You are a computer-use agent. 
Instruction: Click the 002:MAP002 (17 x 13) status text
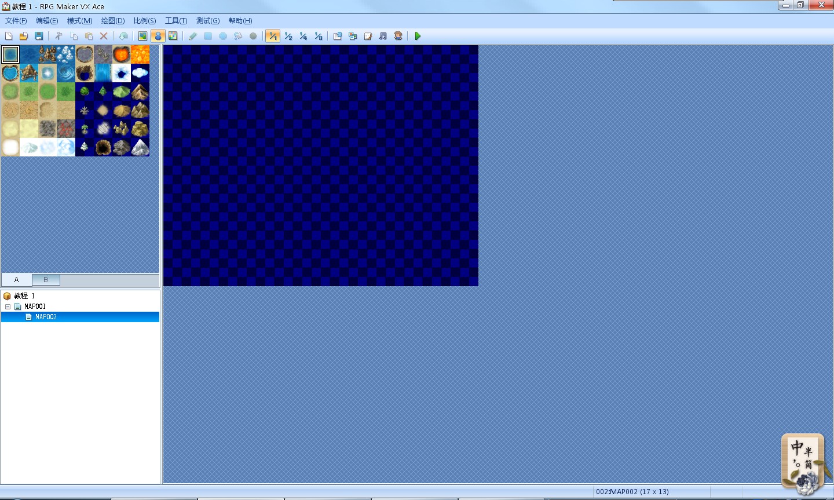pyautogui.click(x=632, y=492)
